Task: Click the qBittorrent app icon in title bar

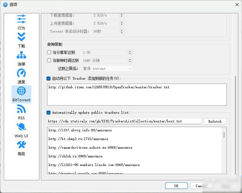Action: click(5, 5)
